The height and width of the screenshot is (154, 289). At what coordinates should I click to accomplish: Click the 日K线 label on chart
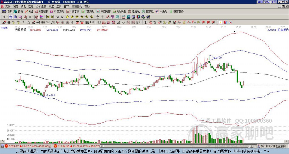click(x=4, y=28)
